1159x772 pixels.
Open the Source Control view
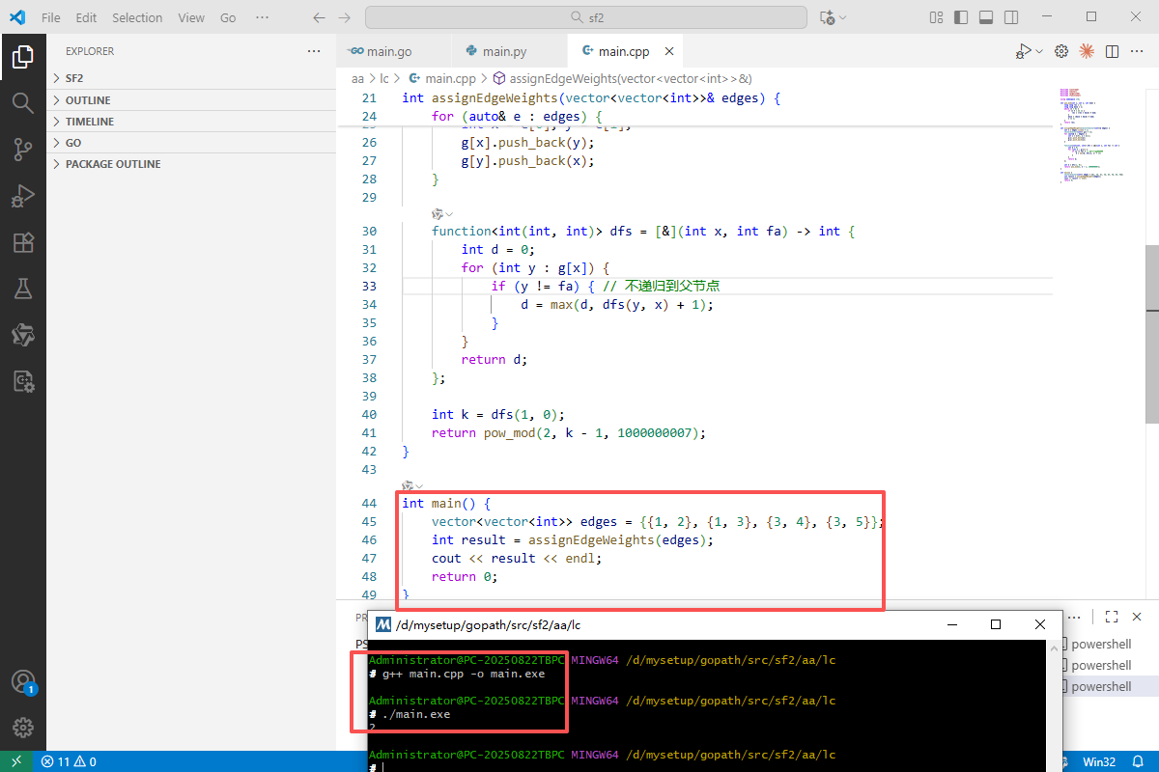coord(23,149)
